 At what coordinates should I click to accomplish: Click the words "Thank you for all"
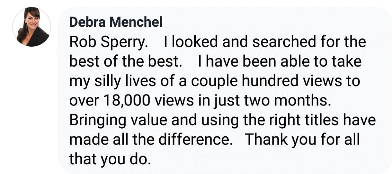click(x=302, y=139)
